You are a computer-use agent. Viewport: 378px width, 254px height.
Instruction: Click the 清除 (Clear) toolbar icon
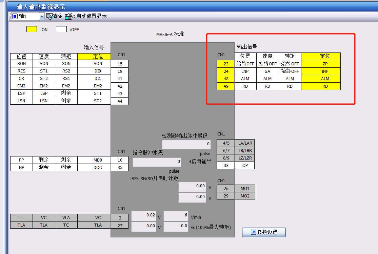[49, 16]
